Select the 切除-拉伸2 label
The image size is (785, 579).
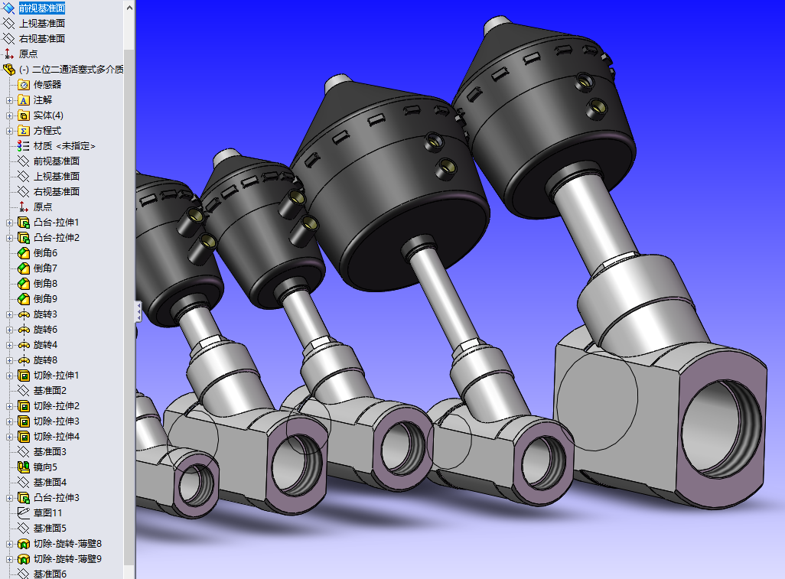point(56,406)
